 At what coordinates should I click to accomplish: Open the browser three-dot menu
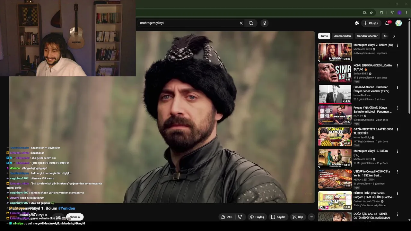(406, 13)
